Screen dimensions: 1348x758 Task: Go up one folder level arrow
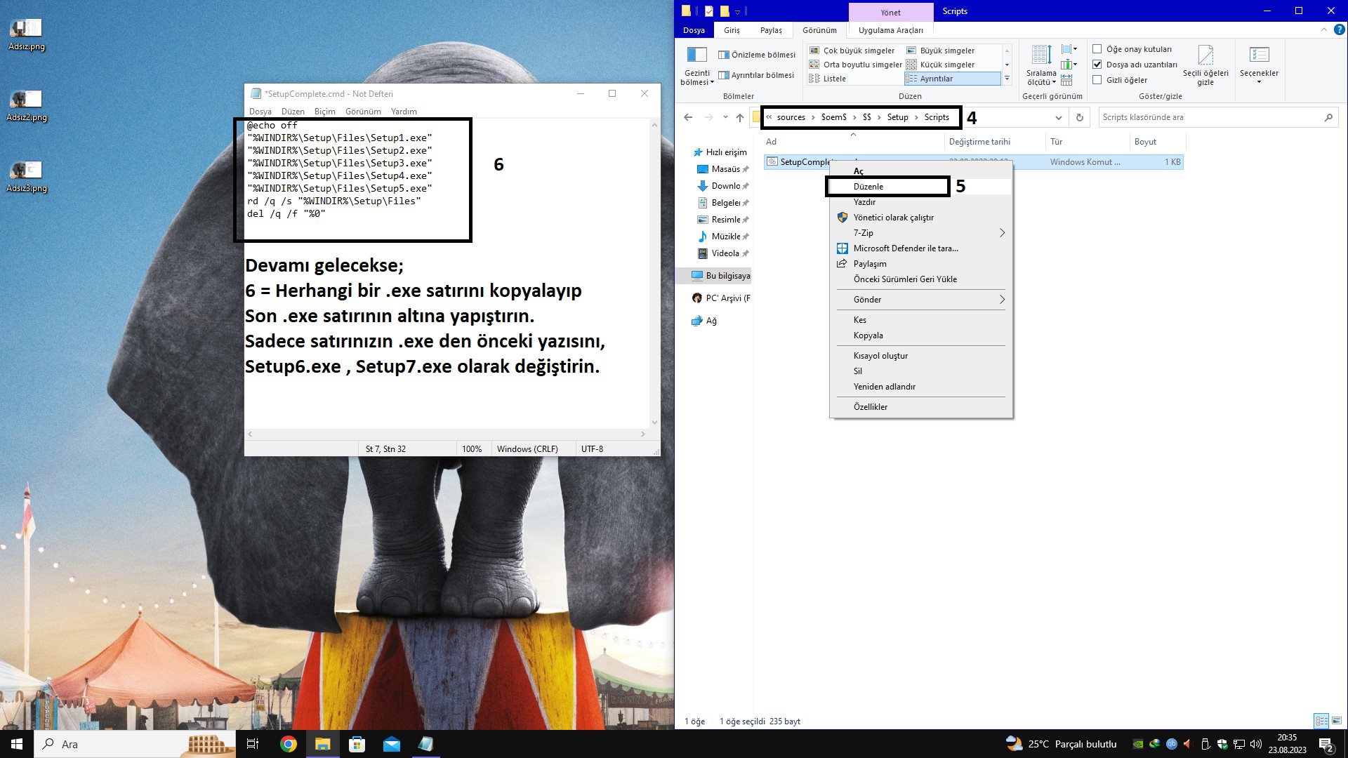click(x=739, y=117)
